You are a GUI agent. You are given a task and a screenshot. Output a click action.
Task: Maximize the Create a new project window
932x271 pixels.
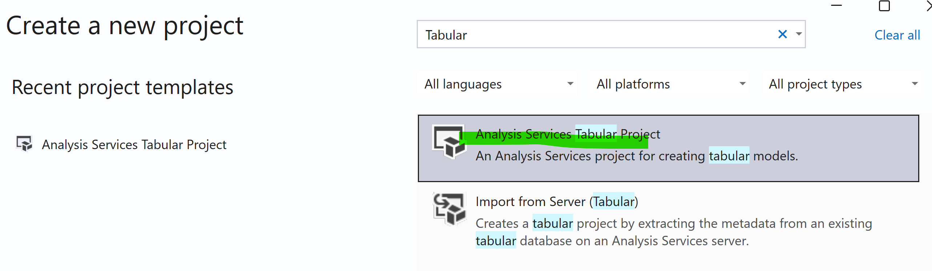pyautogui.click(x=884, y=6)
